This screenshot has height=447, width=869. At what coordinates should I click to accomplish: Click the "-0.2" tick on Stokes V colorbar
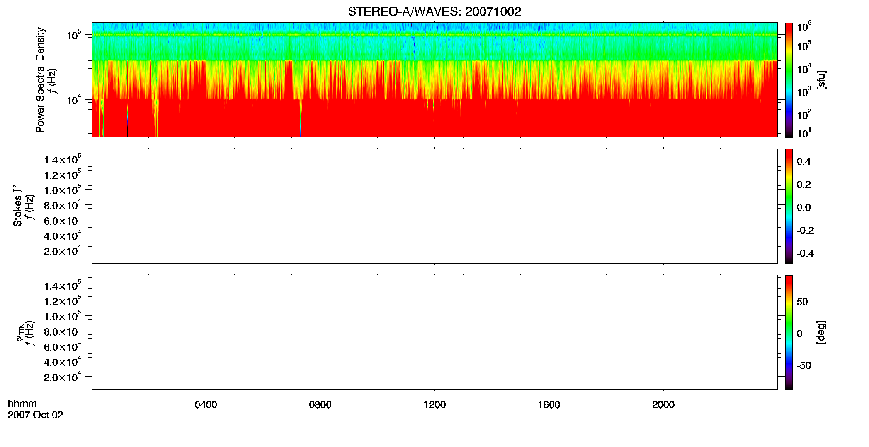click(x=805, y=231)
